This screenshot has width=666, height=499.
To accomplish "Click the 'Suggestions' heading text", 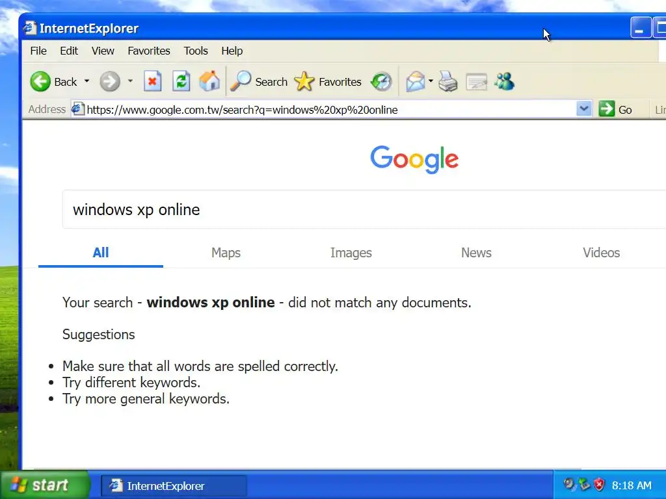I will point(99,335).
